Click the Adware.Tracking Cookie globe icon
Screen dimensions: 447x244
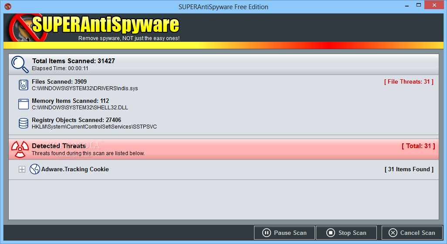(x=35, y=169)
